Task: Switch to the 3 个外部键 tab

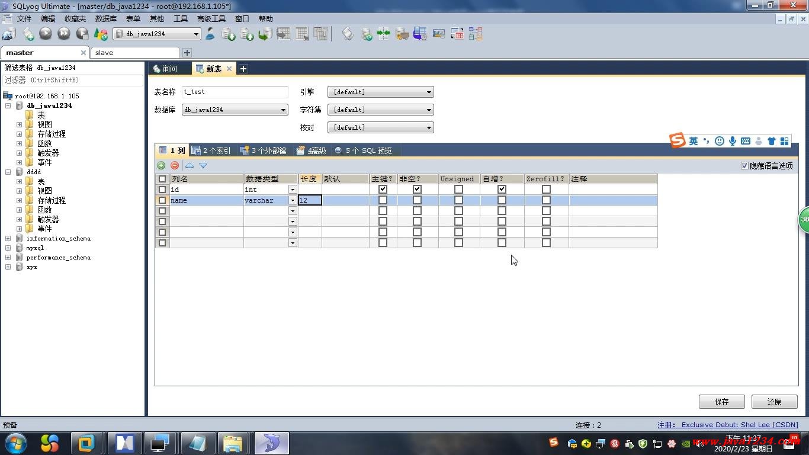Action: 264,150
